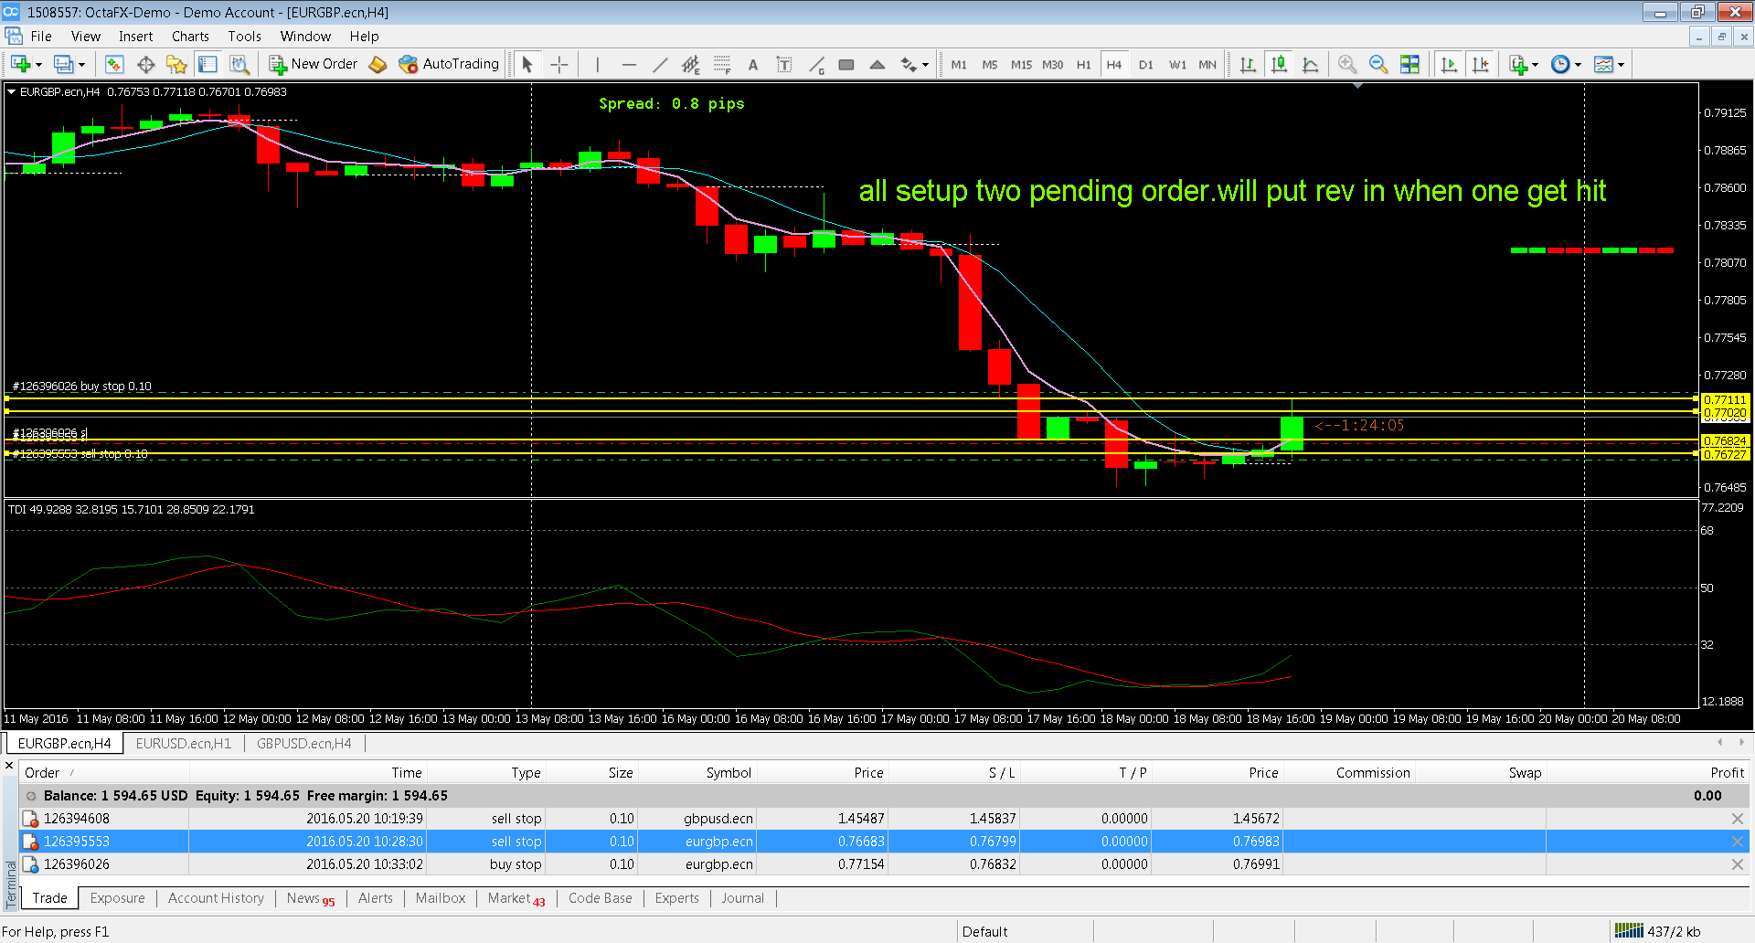Screen dimensions: 1755x943
Task: Select the chart shift triangle marker atop chart
Action: pyautogui.click(x=1357, y=86)
